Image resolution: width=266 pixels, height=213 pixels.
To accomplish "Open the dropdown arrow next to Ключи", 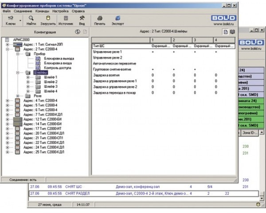I will [x=20, y=19].
